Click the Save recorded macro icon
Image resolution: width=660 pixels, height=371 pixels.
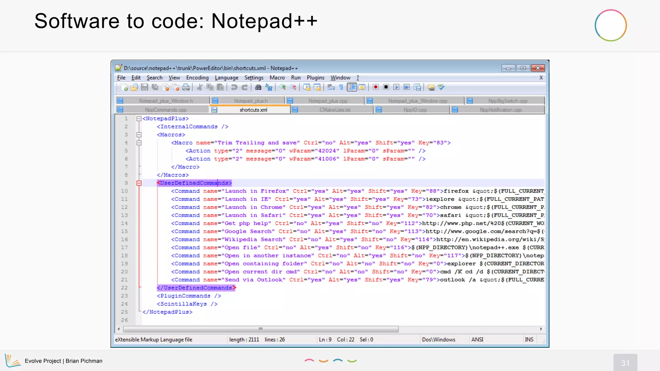click(417, 87)
